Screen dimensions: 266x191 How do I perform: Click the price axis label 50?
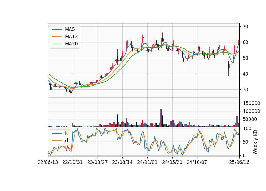[x=245, y=58]
